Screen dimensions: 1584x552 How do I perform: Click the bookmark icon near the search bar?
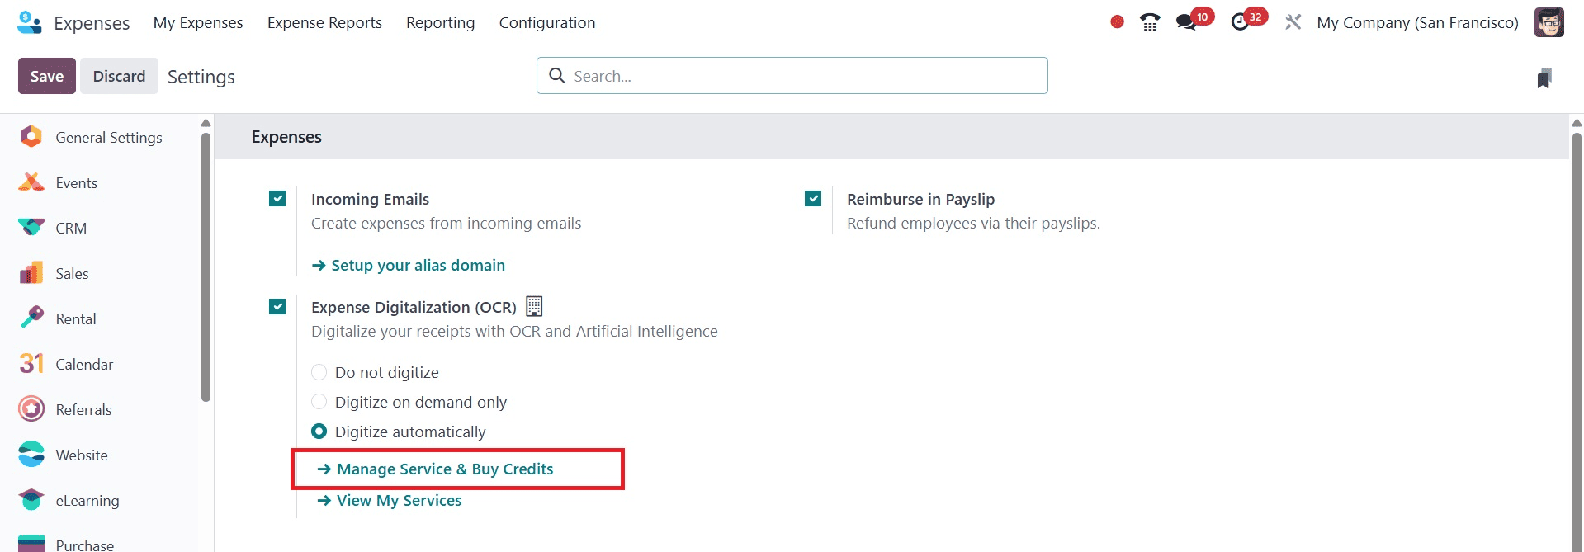1544,77
